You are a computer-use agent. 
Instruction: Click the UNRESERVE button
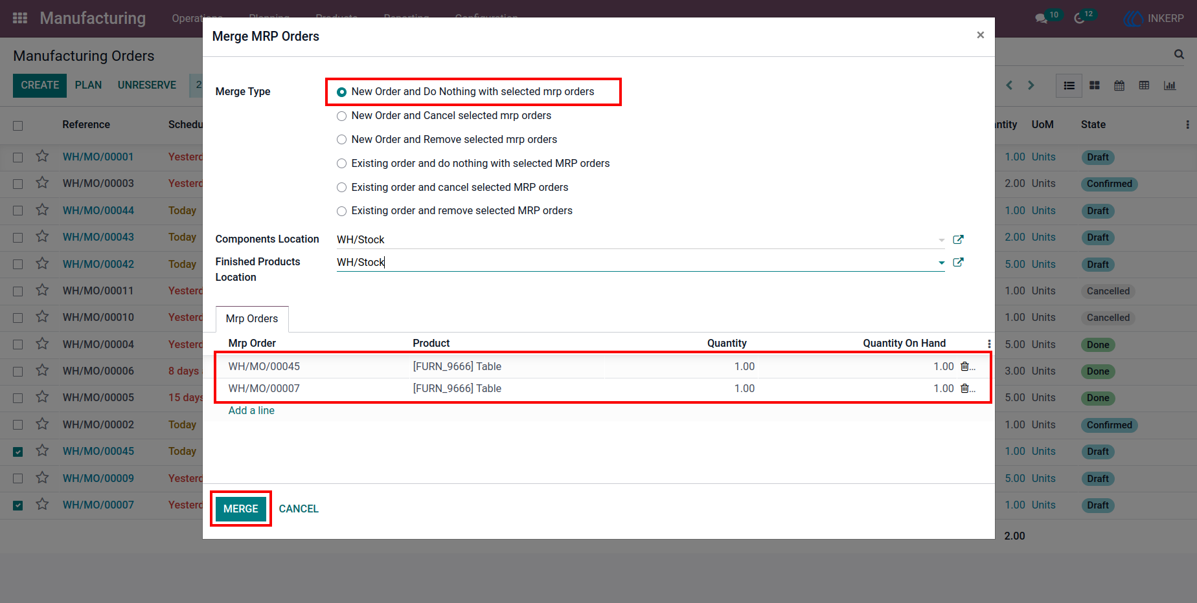(147, 85)
